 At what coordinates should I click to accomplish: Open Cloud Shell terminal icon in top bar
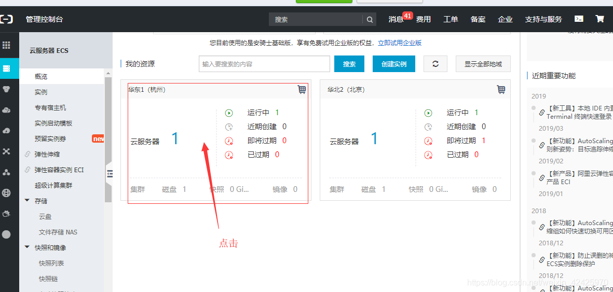coord(579,19)
